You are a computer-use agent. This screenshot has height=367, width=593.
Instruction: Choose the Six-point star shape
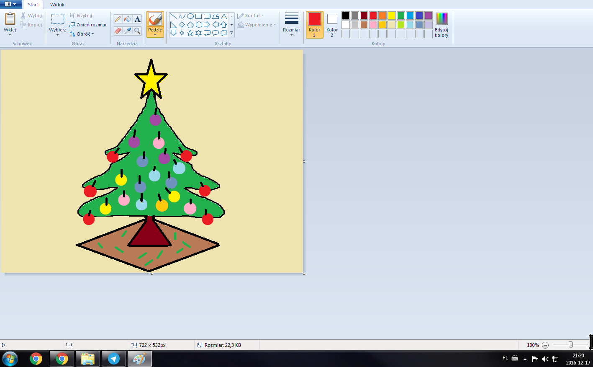pyautogui.click(x=198, y=33)
